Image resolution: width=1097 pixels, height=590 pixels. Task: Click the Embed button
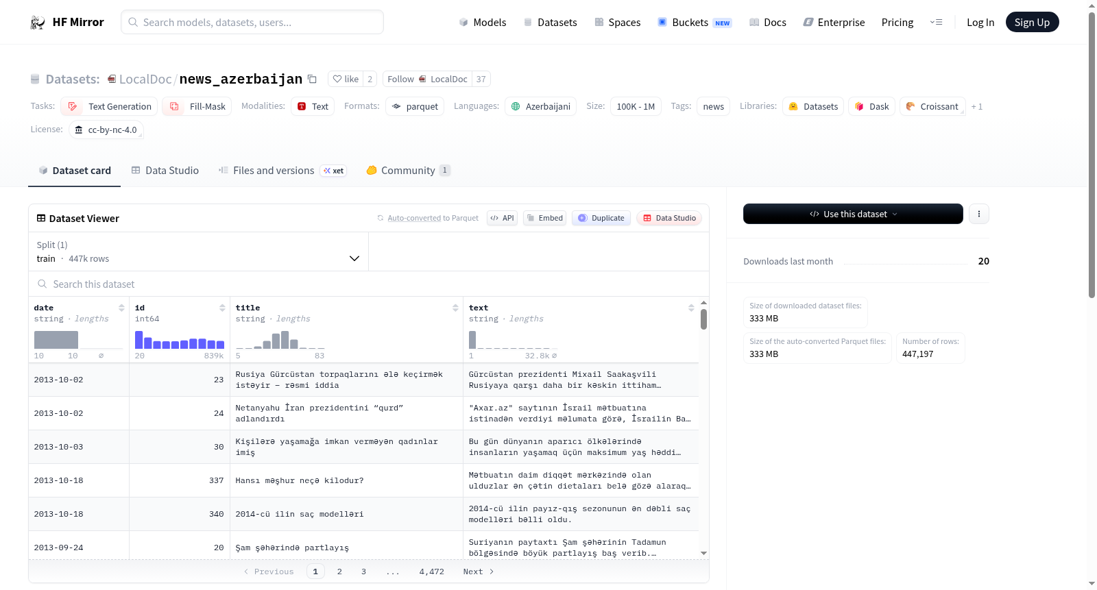tap(544, 218)
